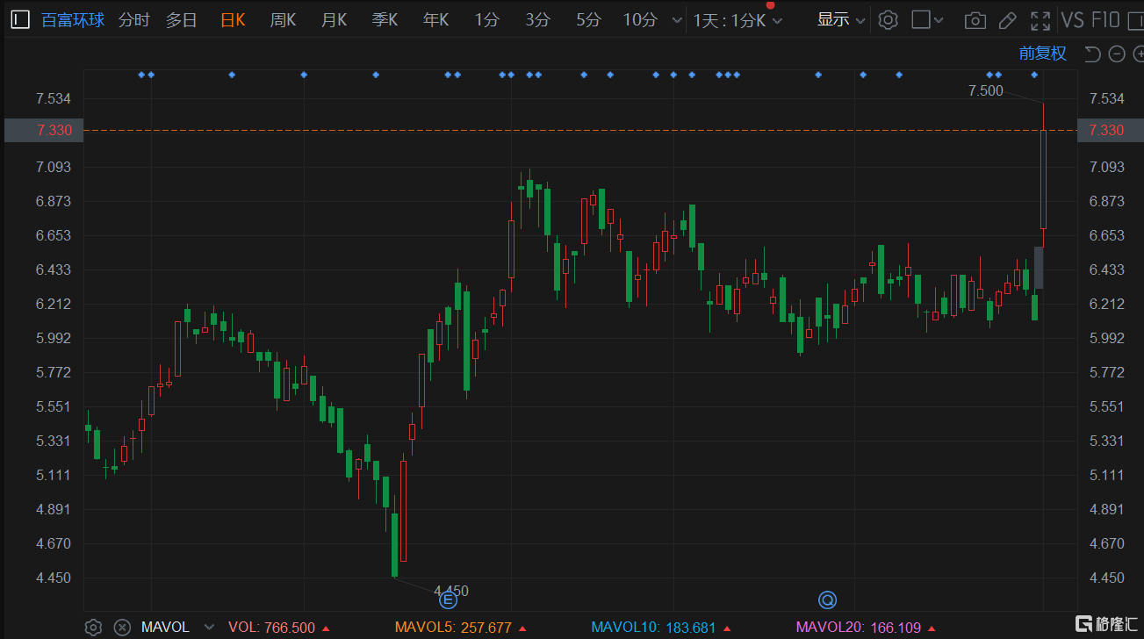The height and width of the screenshot is (639, 1144).
Task: Open the 1天:1分K interval selector
Action: 737,20
